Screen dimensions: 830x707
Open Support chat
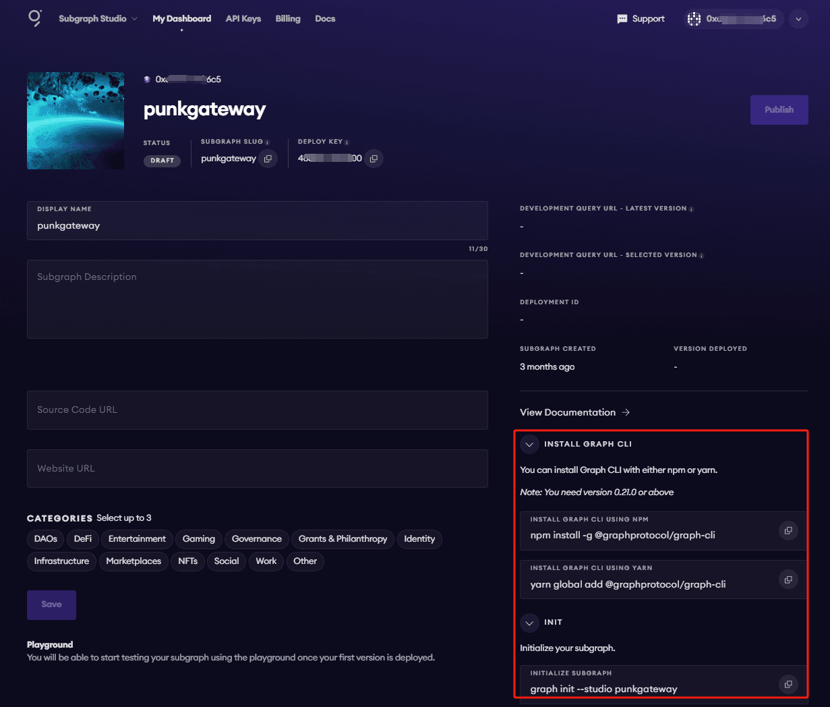click(x=640, y=19)
